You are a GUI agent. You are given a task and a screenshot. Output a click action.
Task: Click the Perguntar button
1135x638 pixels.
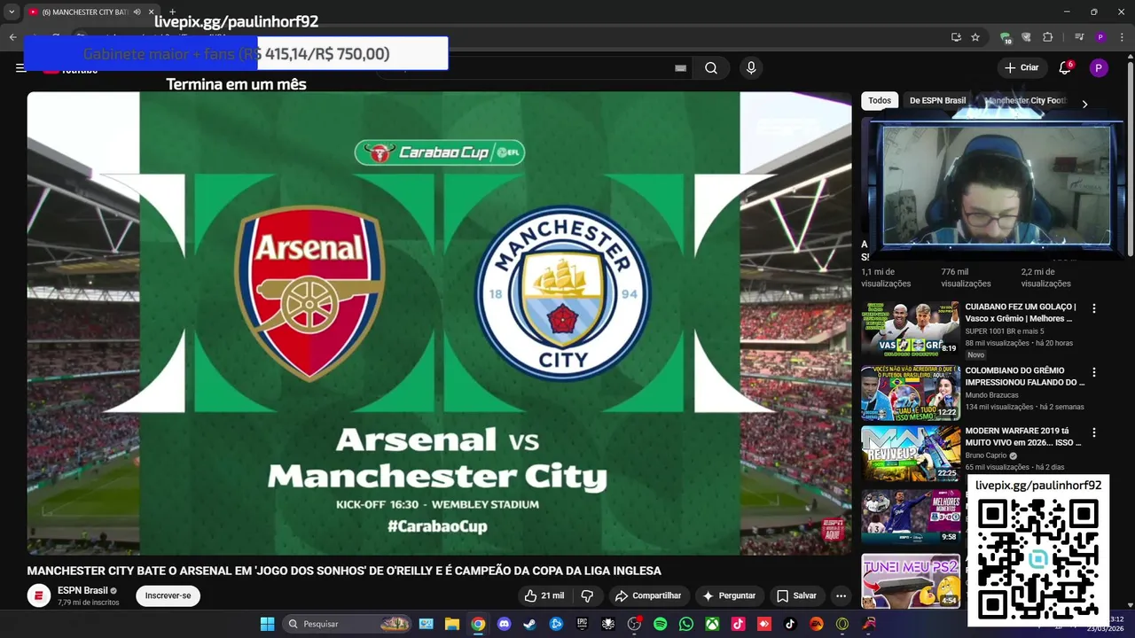729,595
